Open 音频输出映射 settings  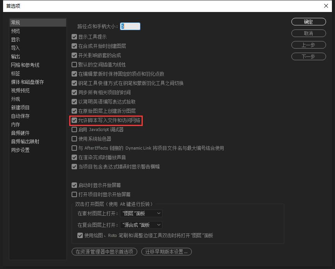coord(25,141)
